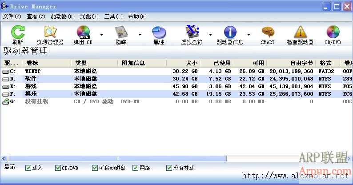This screenshot has width=353, height=185.
Task: Sort by the 卷标 column header
Action: point(47,63)
